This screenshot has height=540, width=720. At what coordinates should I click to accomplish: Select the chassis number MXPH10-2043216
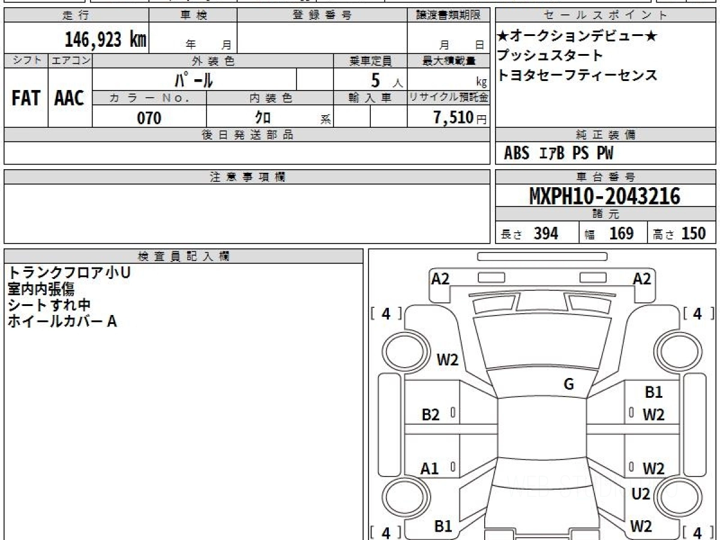tap(605, 196)
